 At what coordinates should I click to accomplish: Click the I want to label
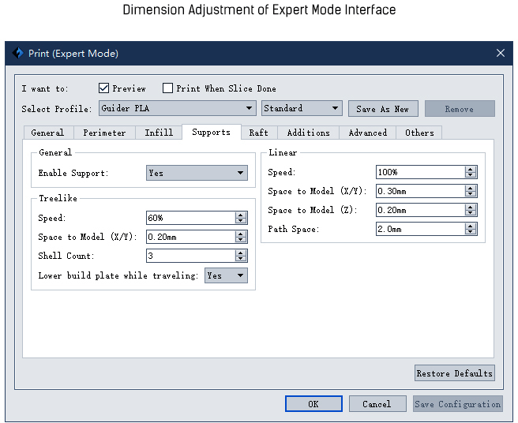click(45, 88)
